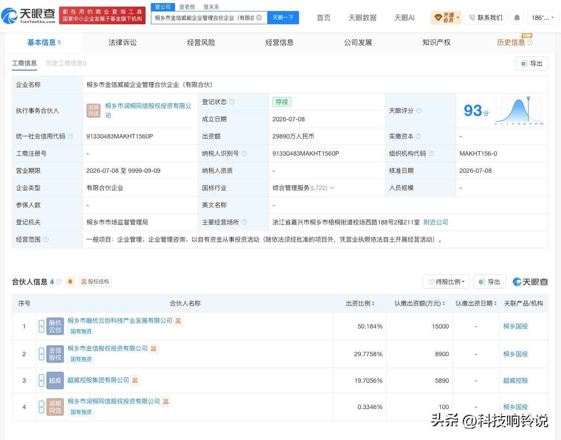Expand the 综合管理服务 industry chevron

click(x=332, y=188)
